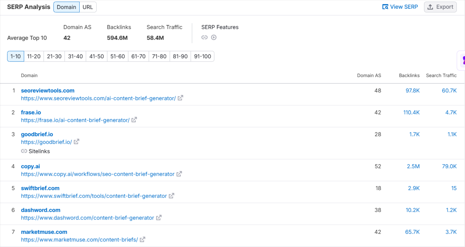Open the https://goodbrief.io/ URL link
Image resolution: width=465 pixels, height=247 pixels.
click(46, 142)
